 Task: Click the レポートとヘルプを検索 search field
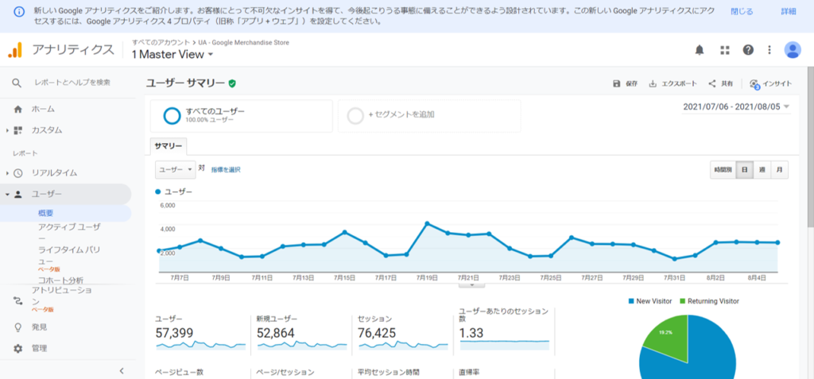click(x=72, y=83)
